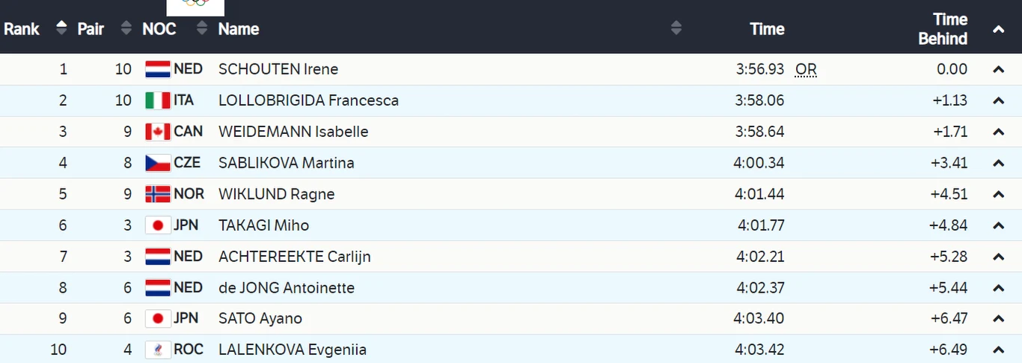The height and width of the screenshot is (363, 1022).
Task: Click the ROC flag for LALENKOVA
Action: click(x=158, y=350)
